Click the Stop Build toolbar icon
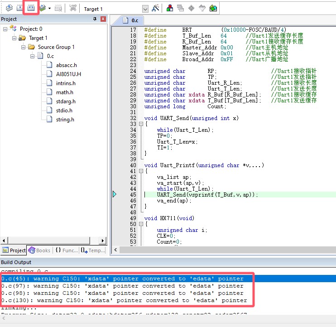 (58, 8)
